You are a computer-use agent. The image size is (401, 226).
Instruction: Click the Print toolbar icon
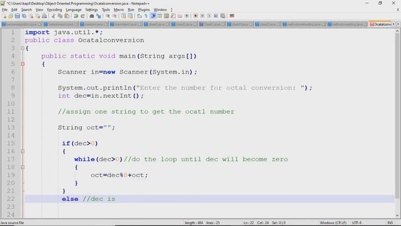coord(44,16)
